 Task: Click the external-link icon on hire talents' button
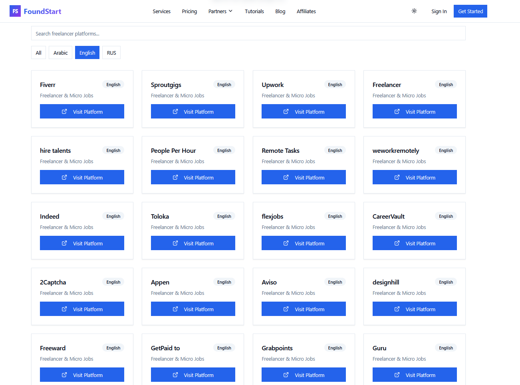click(64, 177)
